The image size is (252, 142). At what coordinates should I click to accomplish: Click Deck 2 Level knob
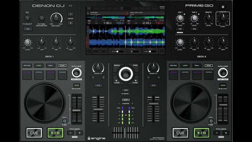pyautogui.click(x=180, y=43)
